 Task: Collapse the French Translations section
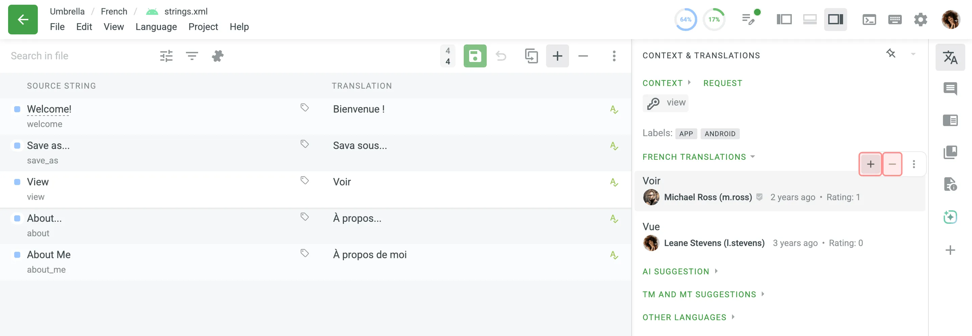[698, 157]
